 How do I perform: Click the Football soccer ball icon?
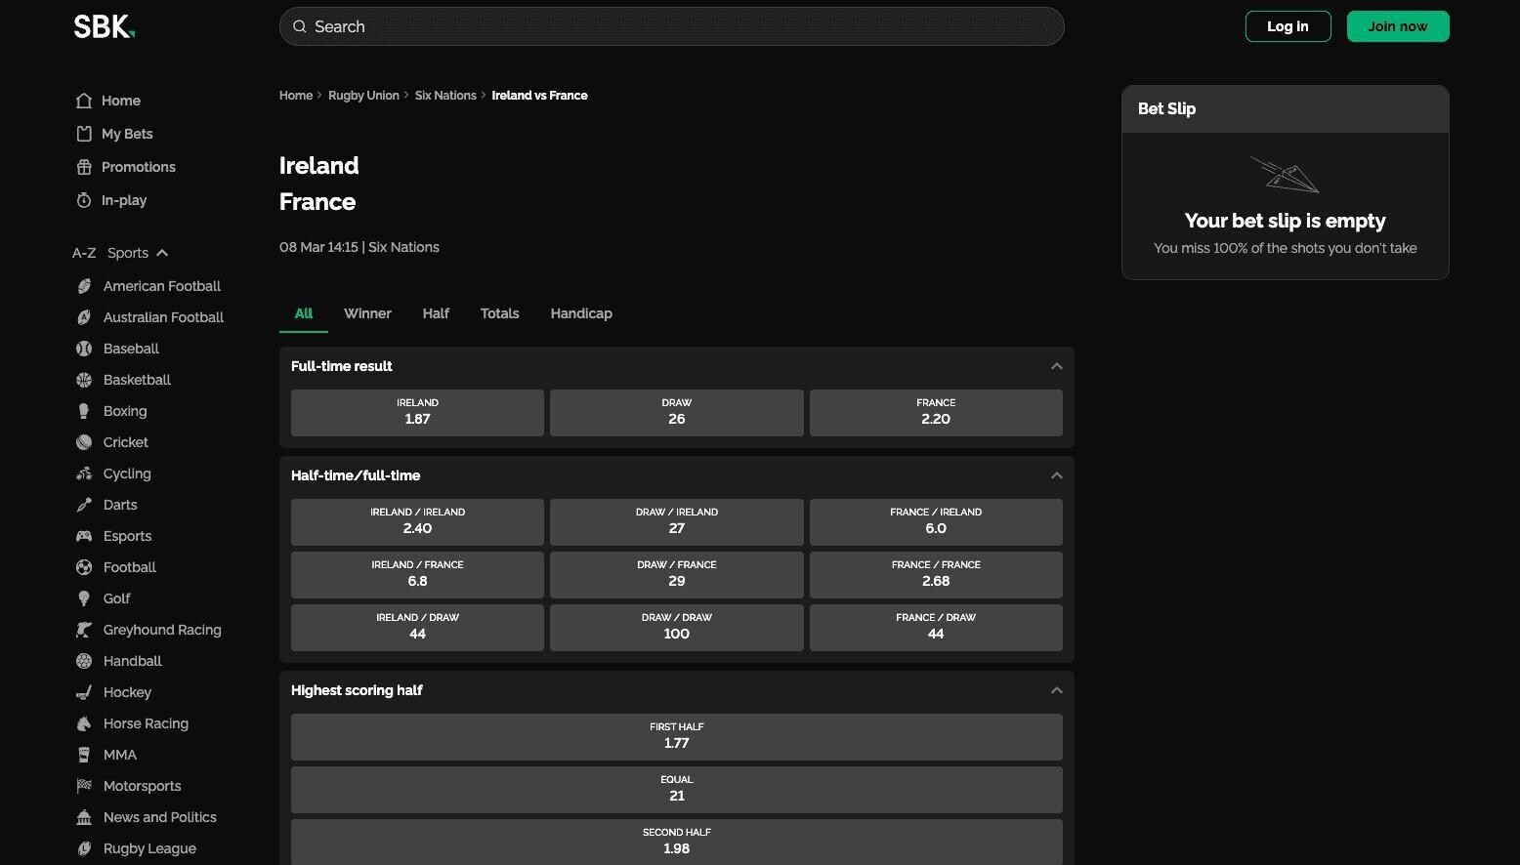click(x=84, y=567)
